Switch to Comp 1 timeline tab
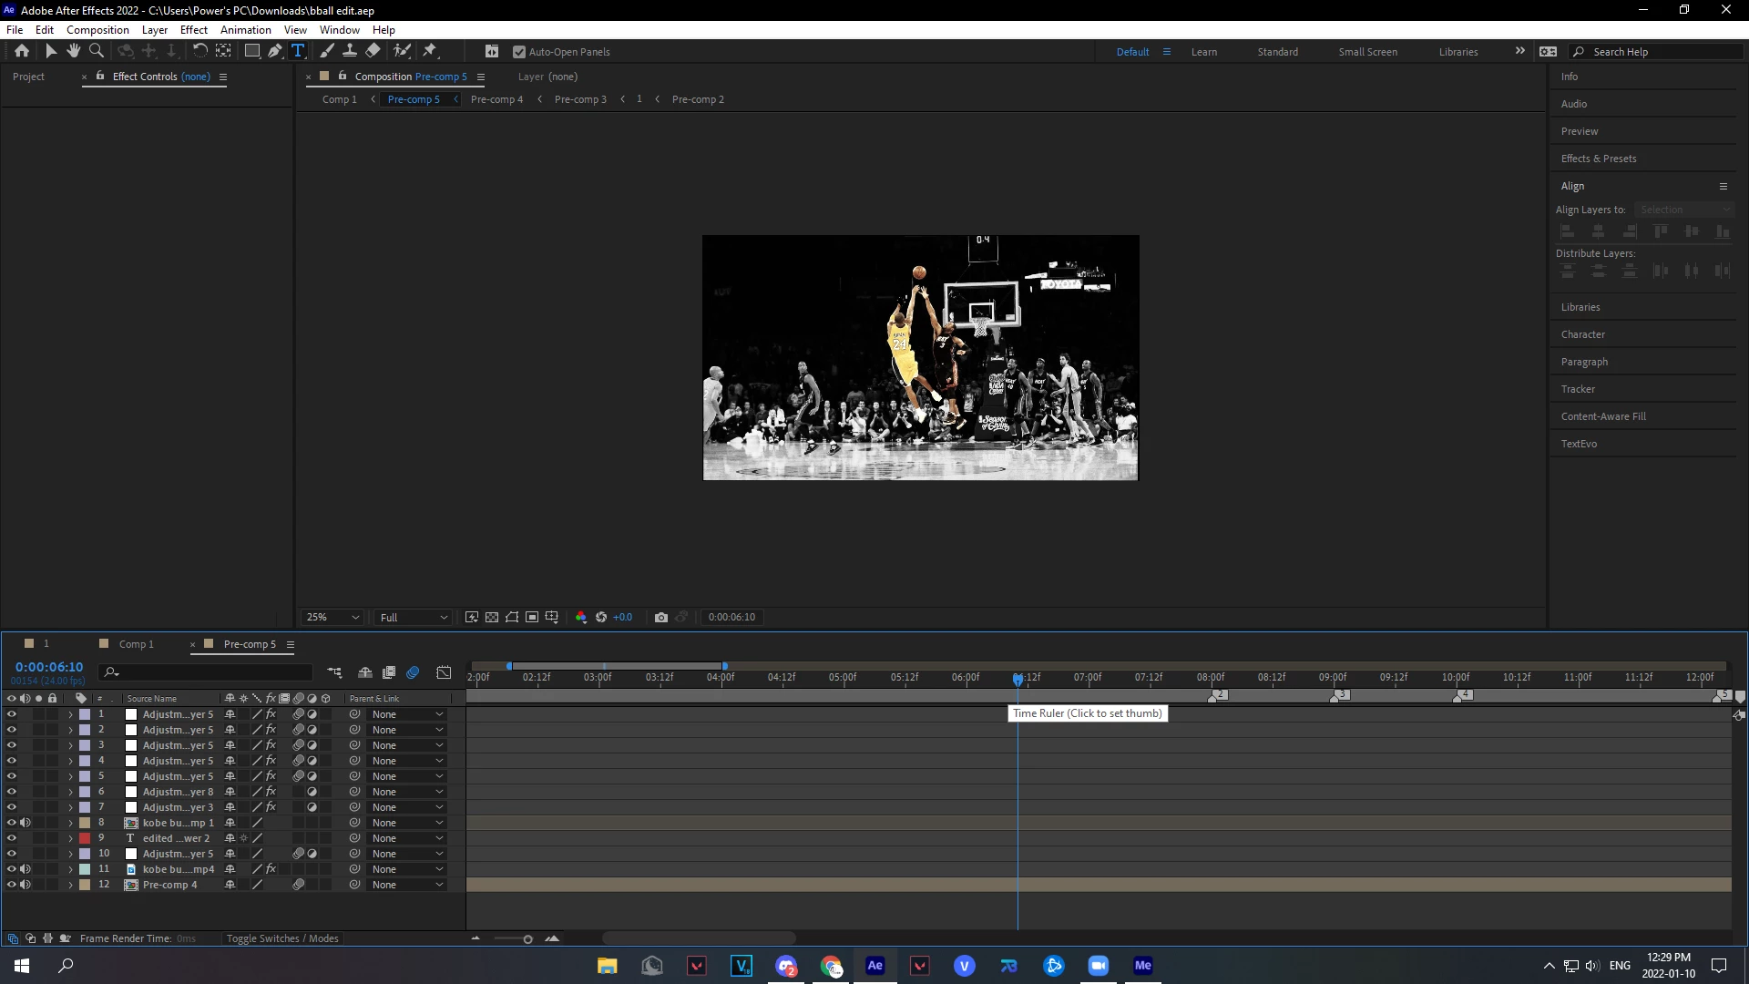 click(136, 644)
